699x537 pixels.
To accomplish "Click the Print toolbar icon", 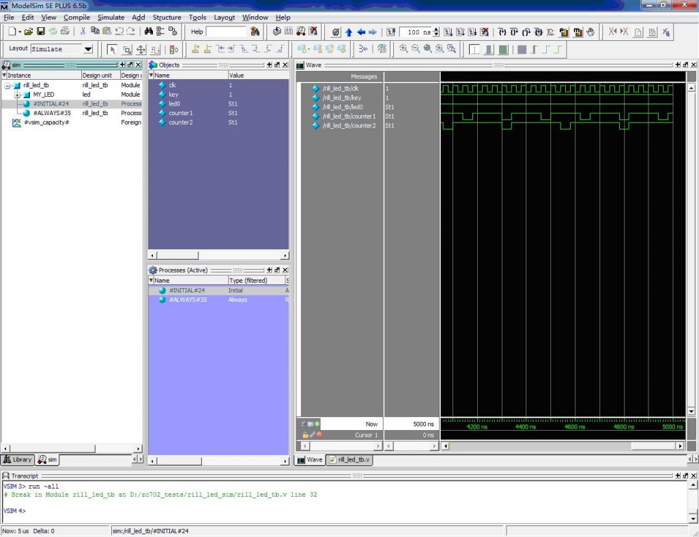I will point(65,31).
